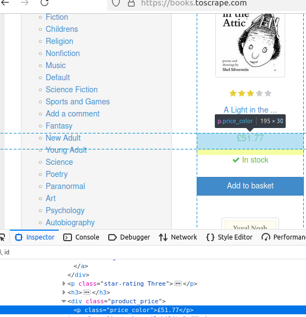Open the Style Editor braces icon

210,237
